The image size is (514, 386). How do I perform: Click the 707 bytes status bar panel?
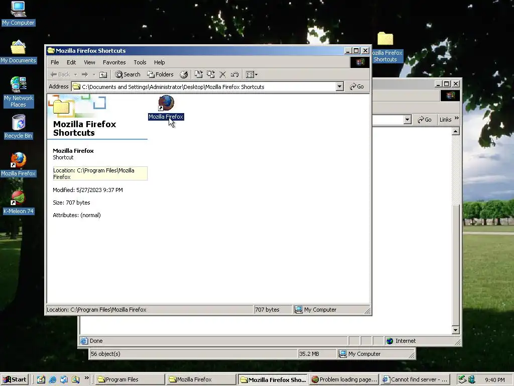(x=273, y=310)
